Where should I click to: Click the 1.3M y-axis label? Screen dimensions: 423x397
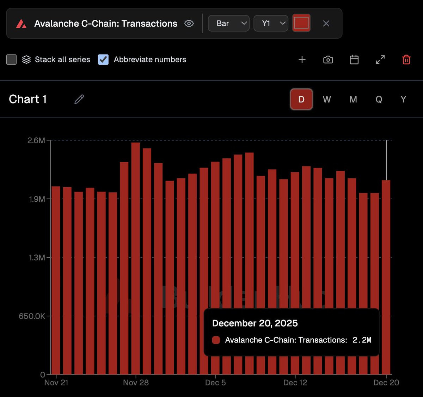click(37, 258)
